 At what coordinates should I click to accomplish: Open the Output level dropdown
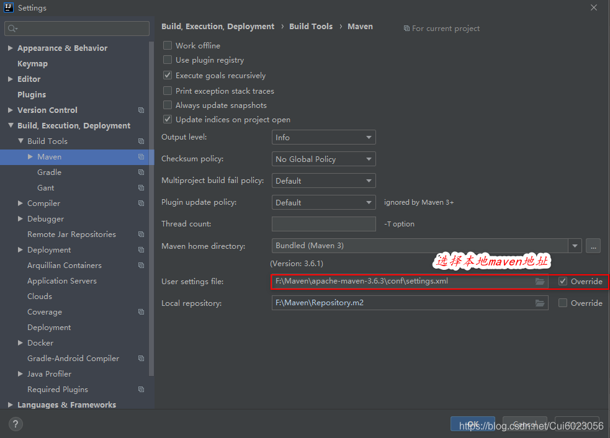tap(324, 137)
